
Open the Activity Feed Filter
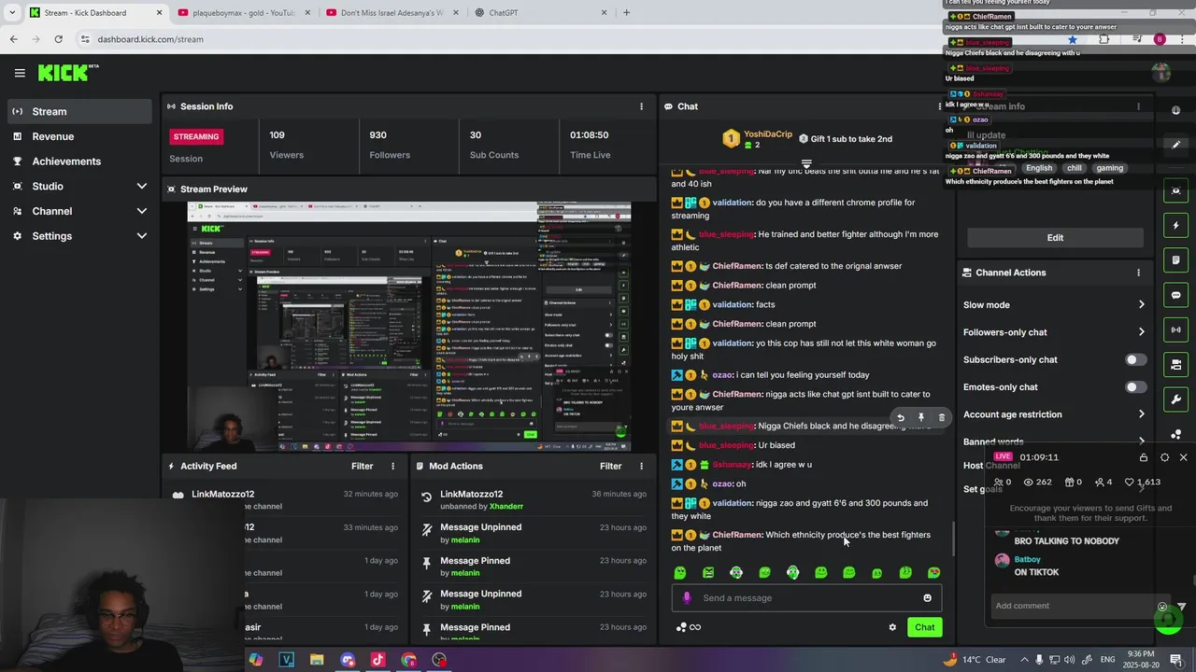[x=362, y=466]
